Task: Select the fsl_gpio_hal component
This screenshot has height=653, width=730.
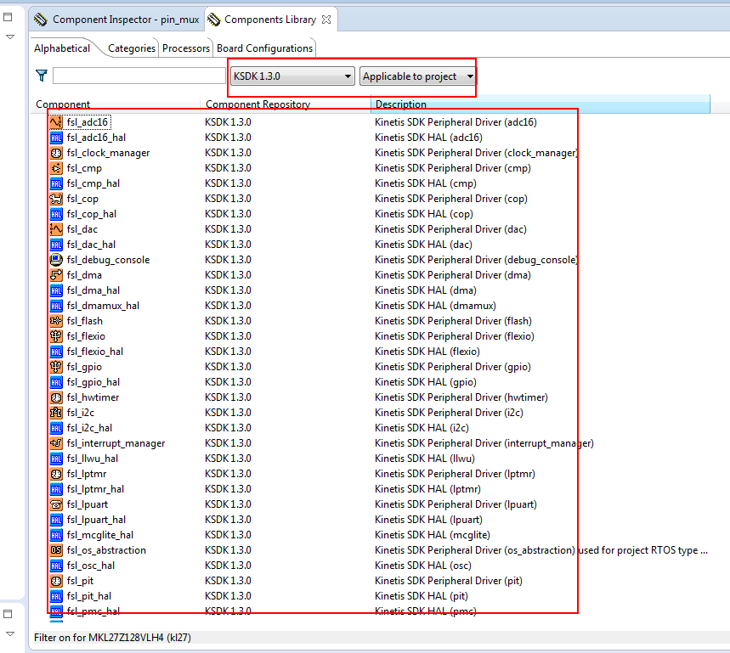Action: (x=93, y=382)
